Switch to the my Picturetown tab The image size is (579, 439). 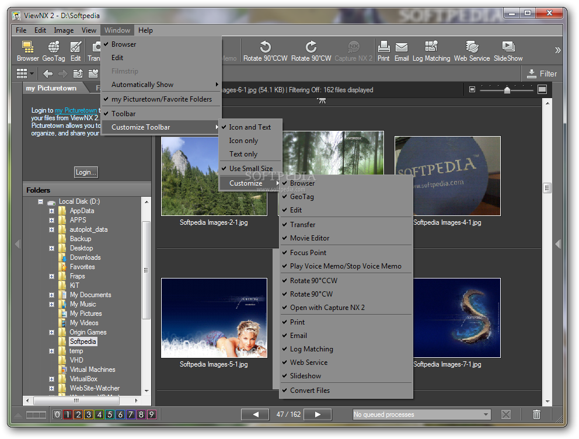point(51,88)
